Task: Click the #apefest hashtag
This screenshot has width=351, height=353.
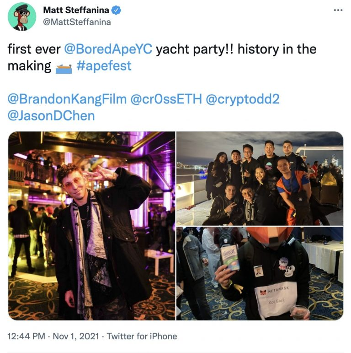Action: (104, 66)
